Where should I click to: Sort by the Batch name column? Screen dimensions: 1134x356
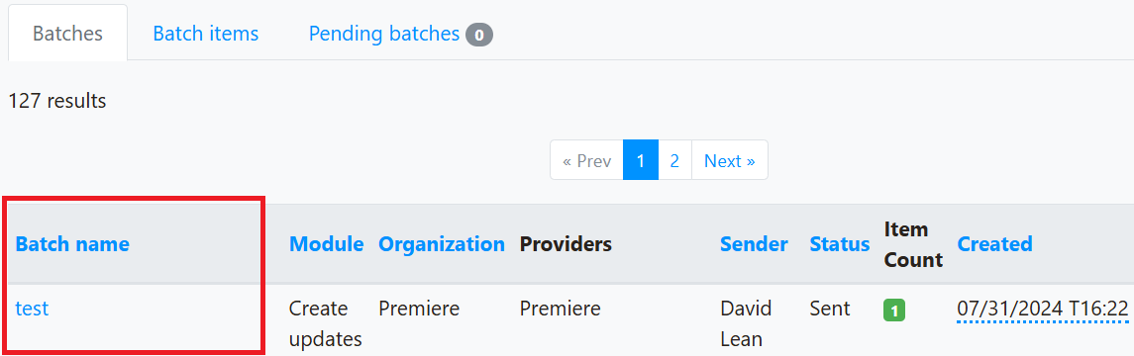click(72, 244)
